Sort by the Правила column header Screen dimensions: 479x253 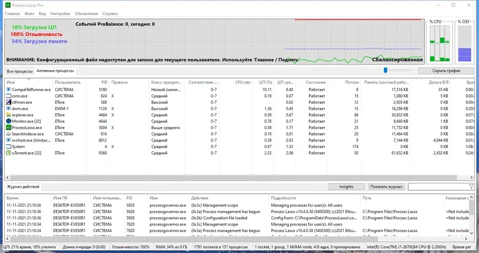[x=129, y=82]
